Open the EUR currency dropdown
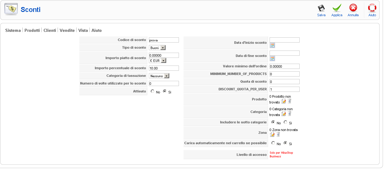390x169 pixels. [157, 60]
